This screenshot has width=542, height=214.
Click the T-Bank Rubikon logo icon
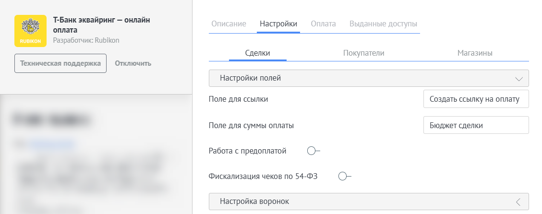point(30,31)
